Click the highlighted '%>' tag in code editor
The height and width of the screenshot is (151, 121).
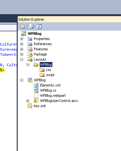pyautogui.click(x=2, y=70)
